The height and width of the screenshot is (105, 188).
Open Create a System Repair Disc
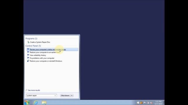[40, 42]
